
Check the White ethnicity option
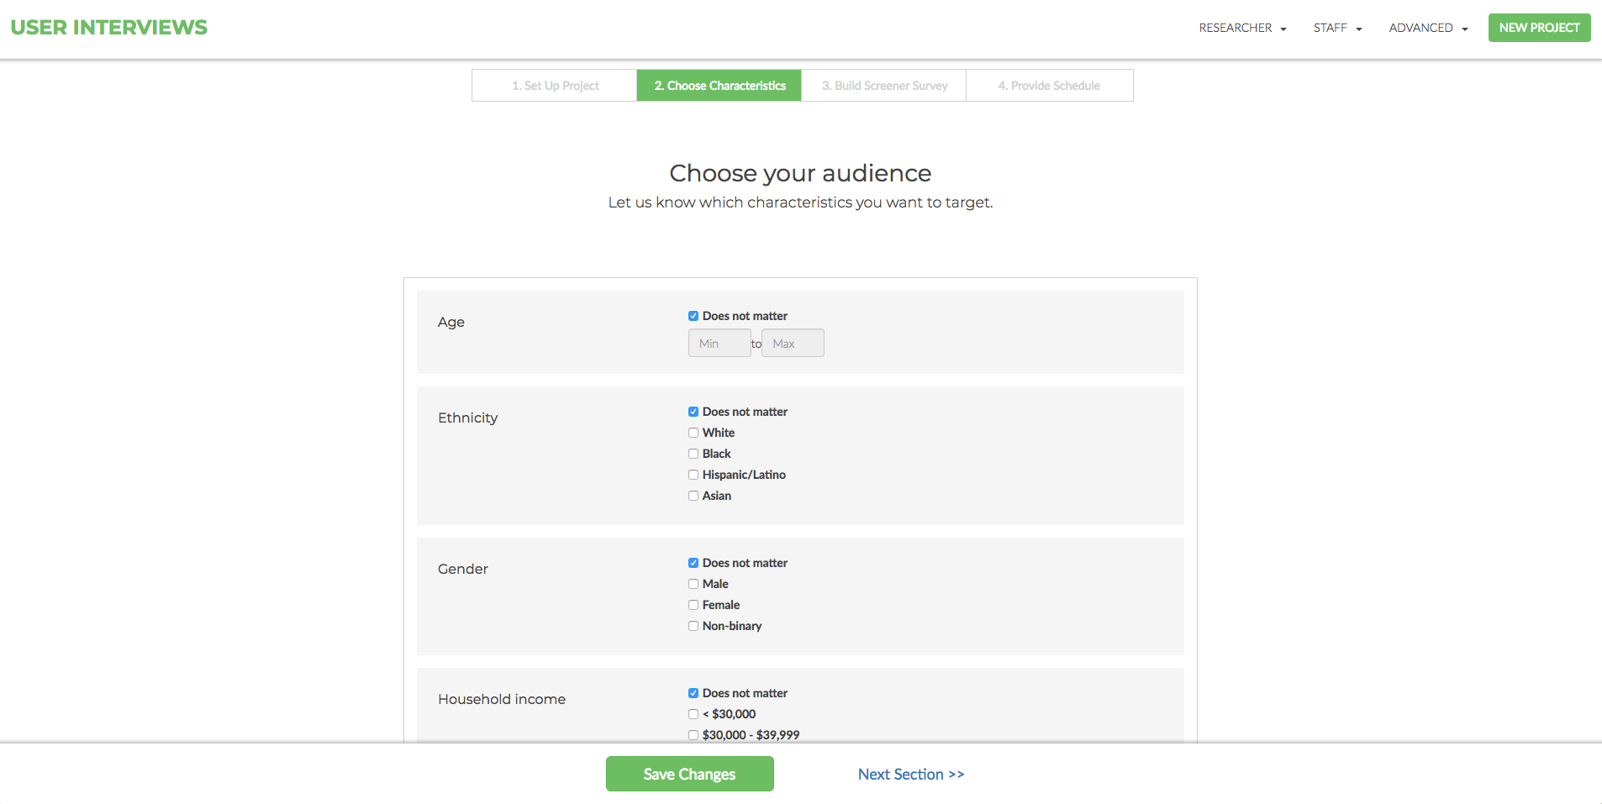[693, 432]
